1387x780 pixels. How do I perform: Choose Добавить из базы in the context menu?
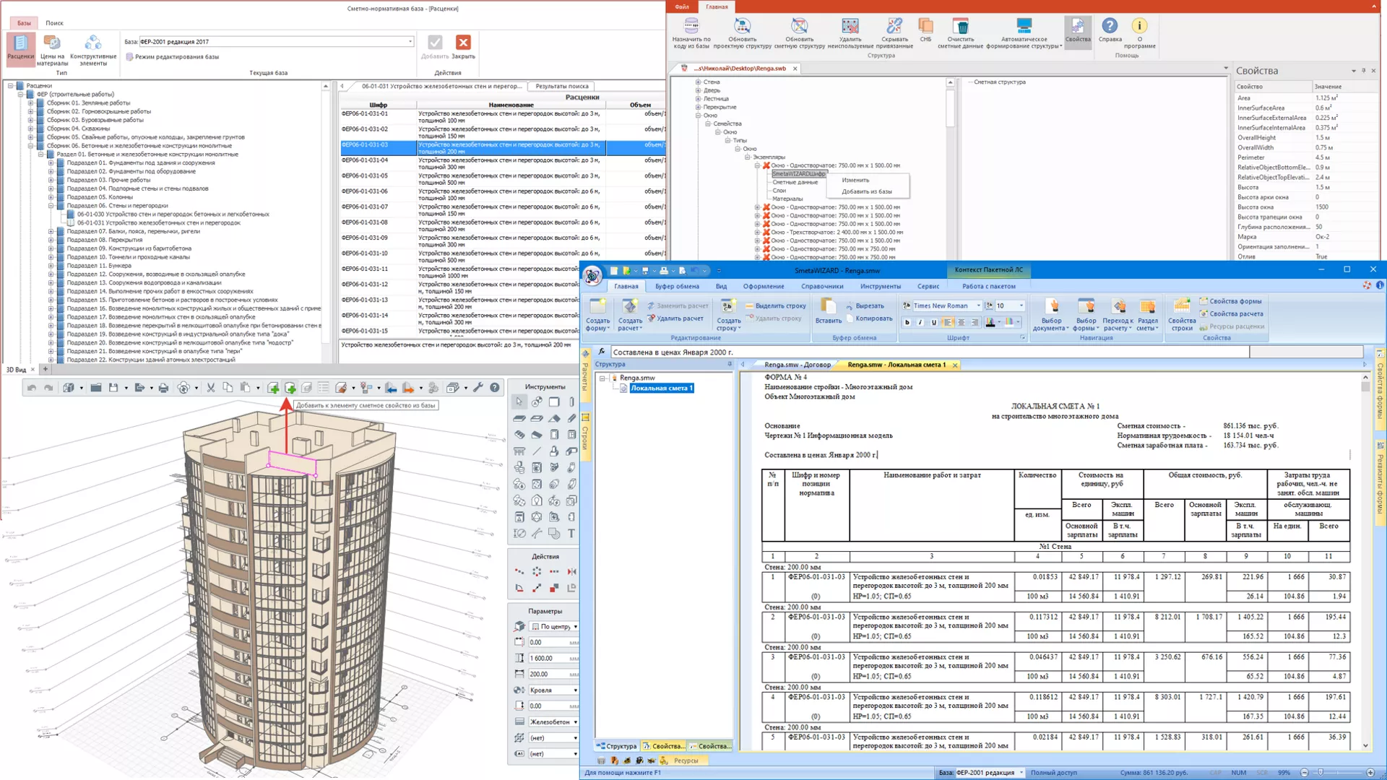(867, 191)
